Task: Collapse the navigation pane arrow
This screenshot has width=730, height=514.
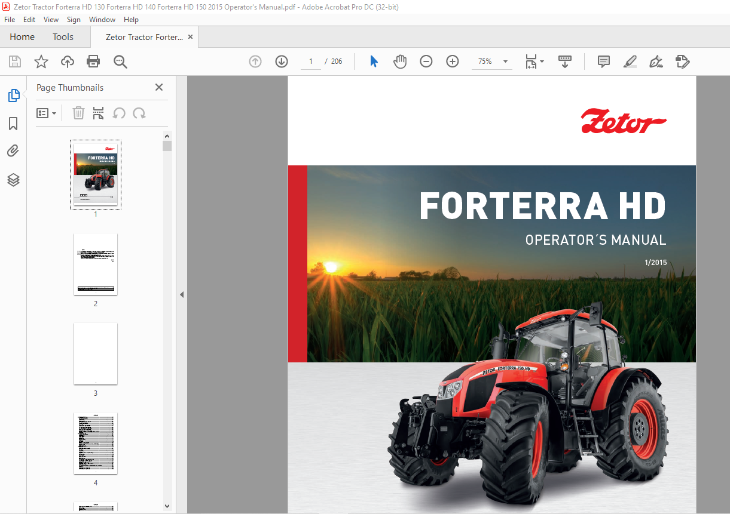Action: tap(182, 294)
